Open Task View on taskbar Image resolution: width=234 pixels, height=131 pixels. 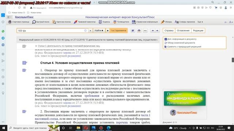(71, 128)
